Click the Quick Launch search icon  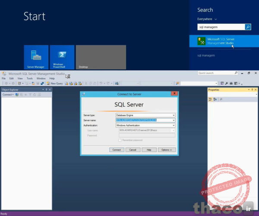point(236,73)
